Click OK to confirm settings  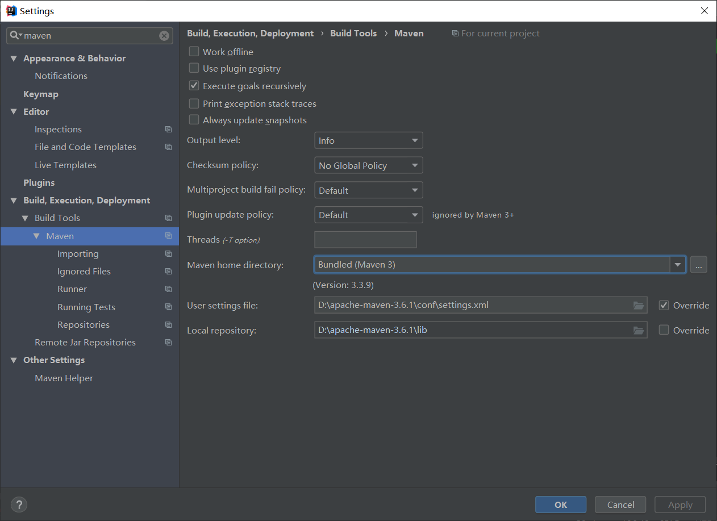(561, 505)
